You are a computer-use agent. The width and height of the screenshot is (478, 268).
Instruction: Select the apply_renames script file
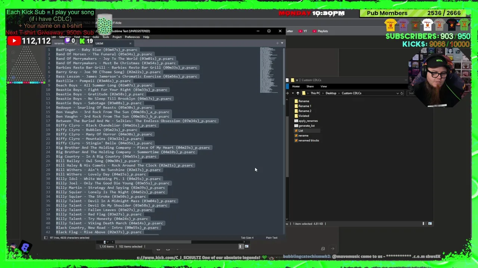[x=306, y=121]
